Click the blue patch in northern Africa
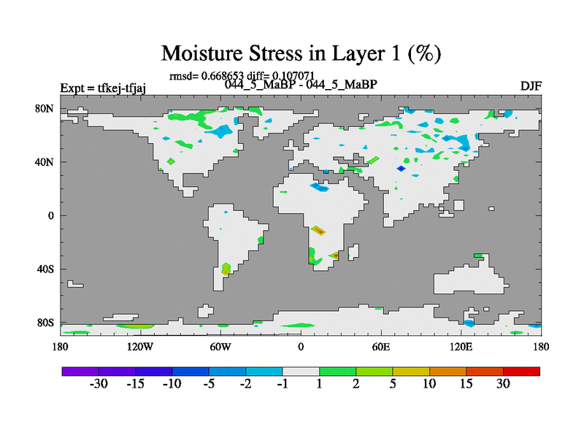 tap(320, 187)
